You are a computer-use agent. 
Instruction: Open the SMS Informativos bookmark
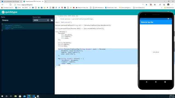98,8
